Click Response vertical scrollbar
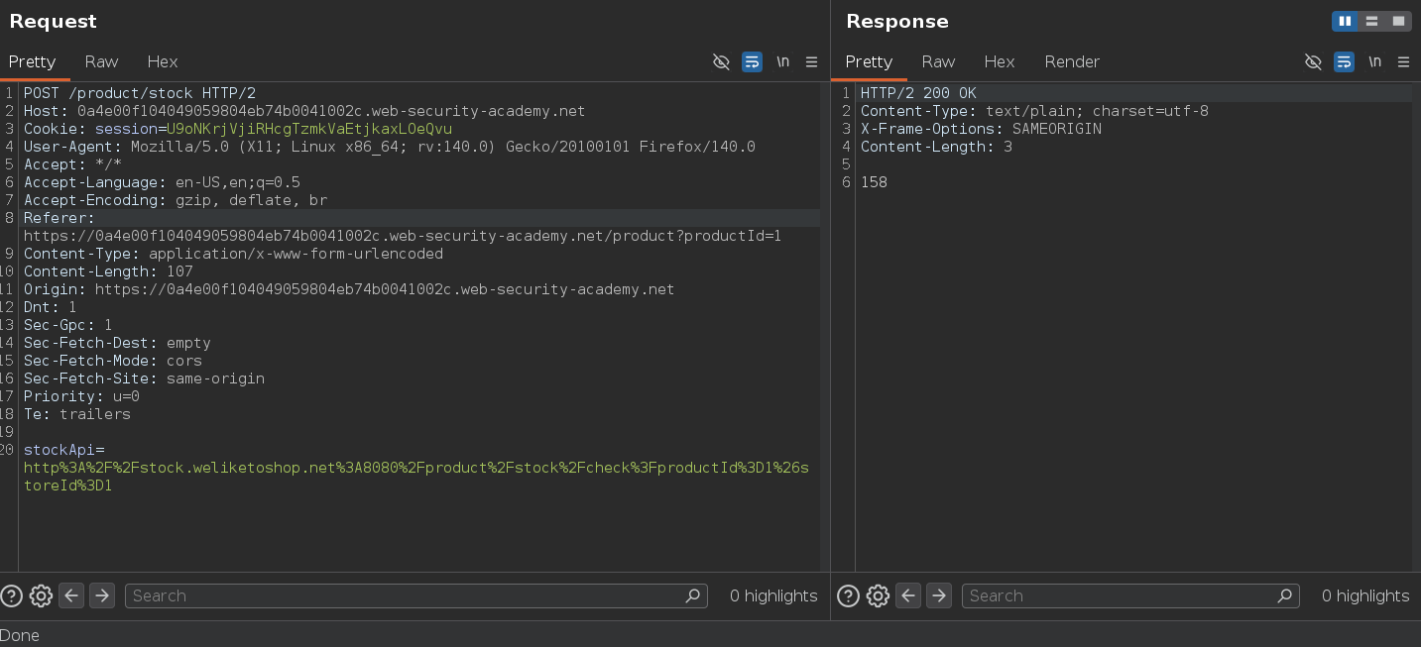Viewport: 1421px width, 647px height. (x=1416, y=327)
